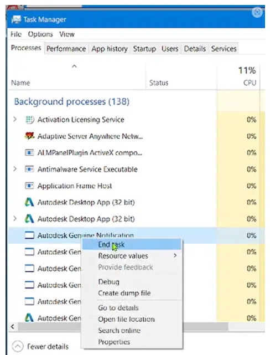The image size is (270, 355).
Task: Click the ALMPanelPlugin ActiveX process icon
Action: (29, 153)
